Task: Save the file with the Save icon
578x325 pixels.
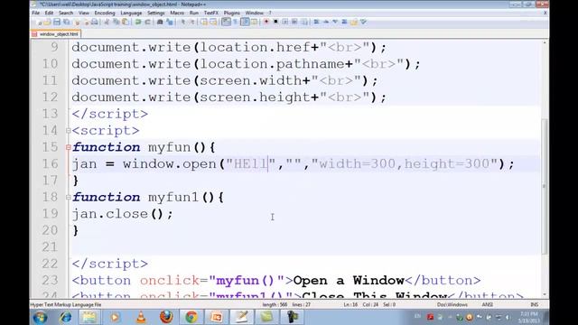Action: [57, 22]
